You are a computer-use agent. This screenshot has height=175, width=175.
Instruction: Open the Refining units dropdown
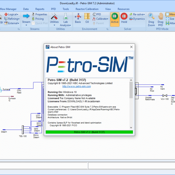coord(12,19)
